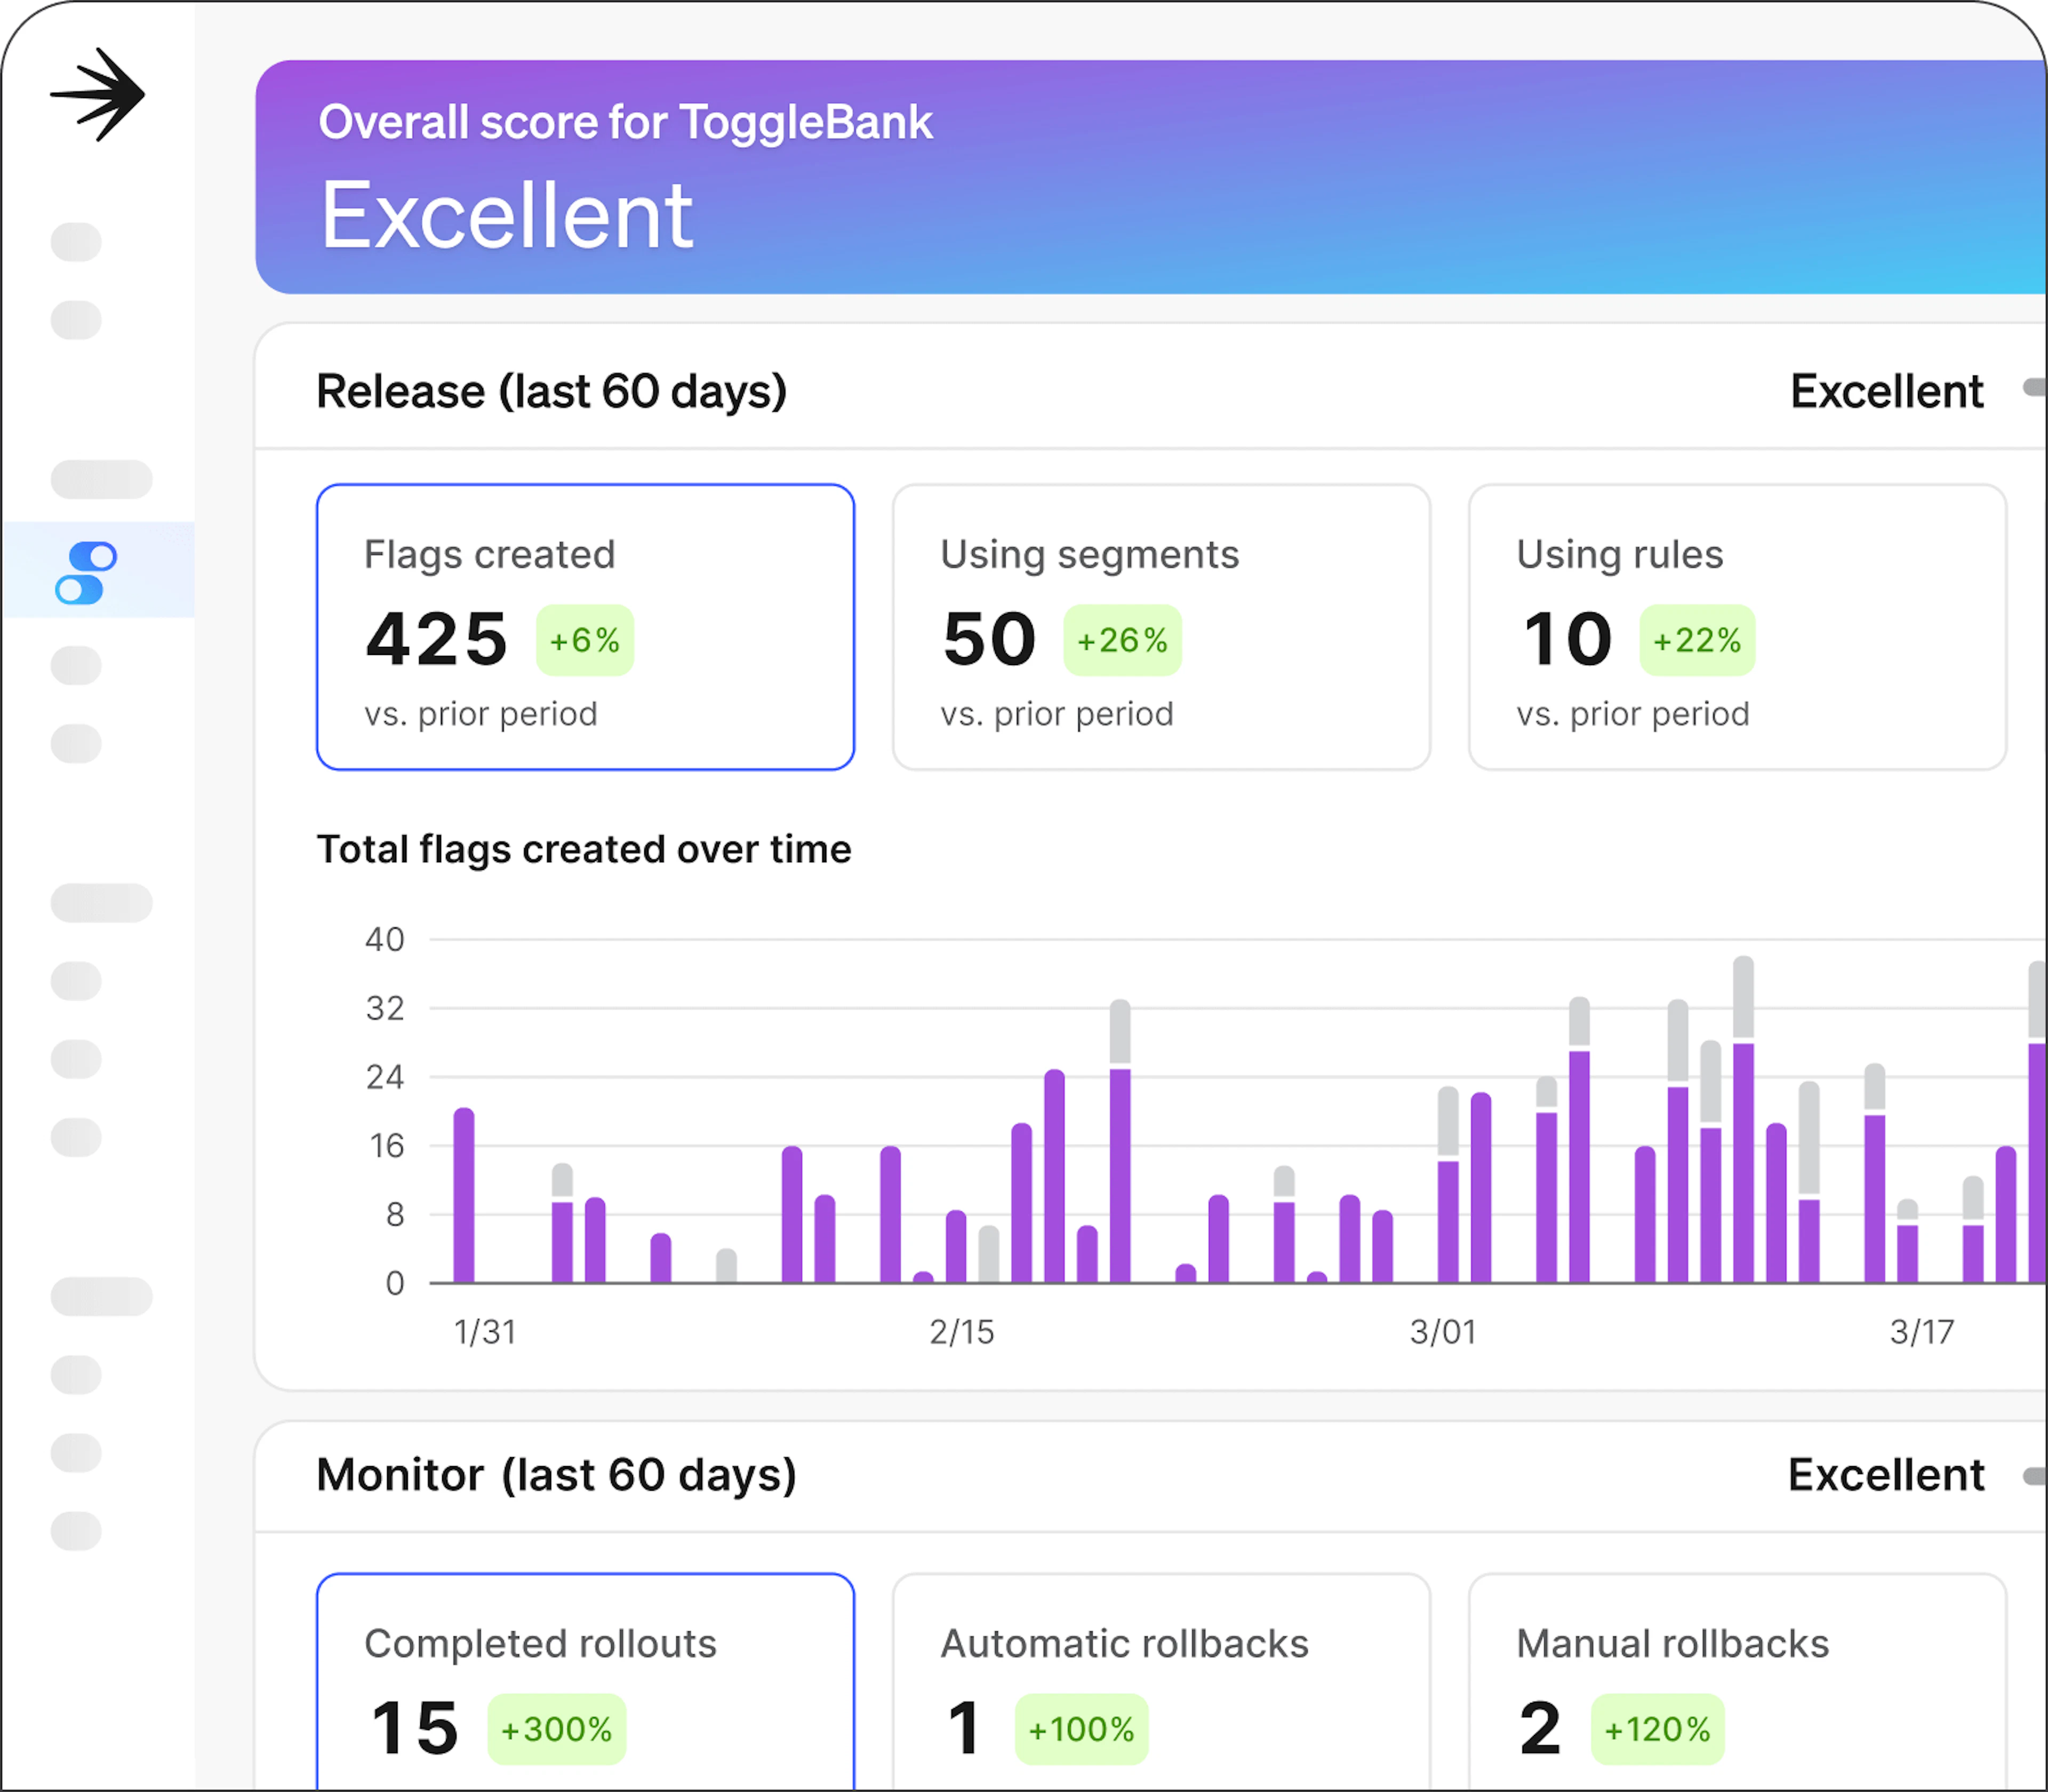Open the feature flags toggle icon

pyautogui.click(x=87, y=573)
